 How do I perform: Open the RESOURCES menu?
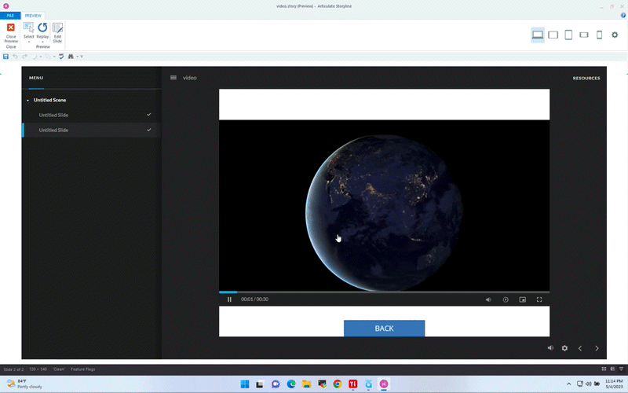[586, 78]
